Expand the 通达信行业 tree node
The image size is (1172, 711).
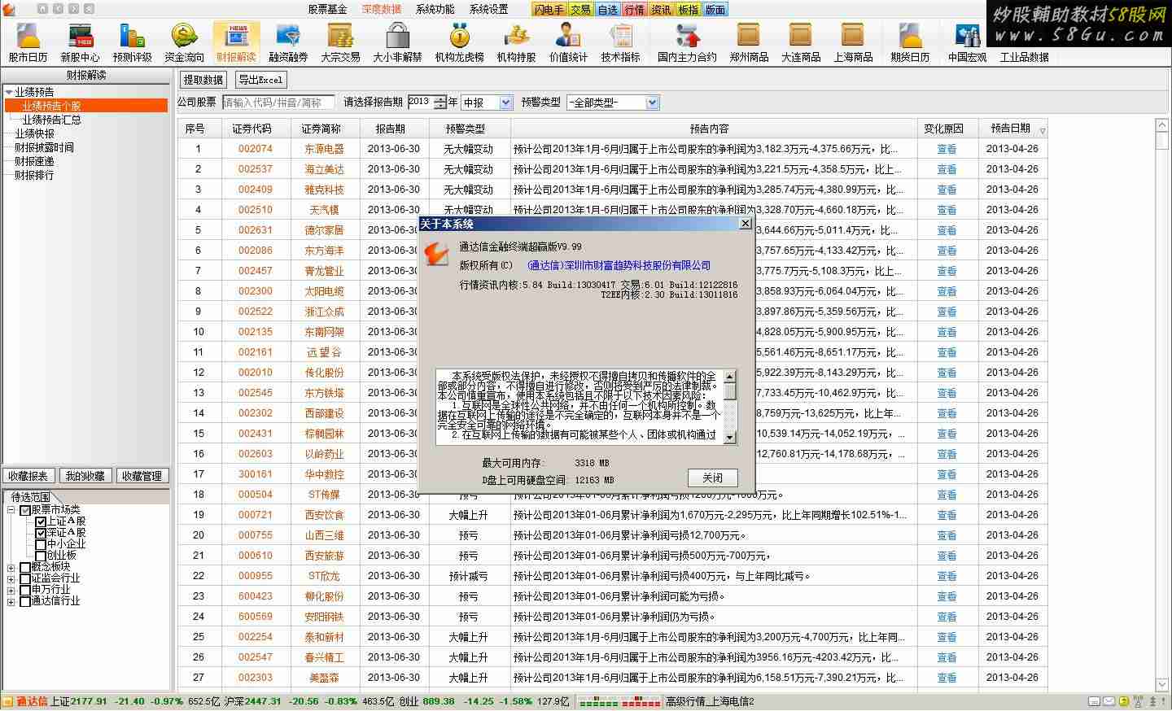click(x=11, y=602)
